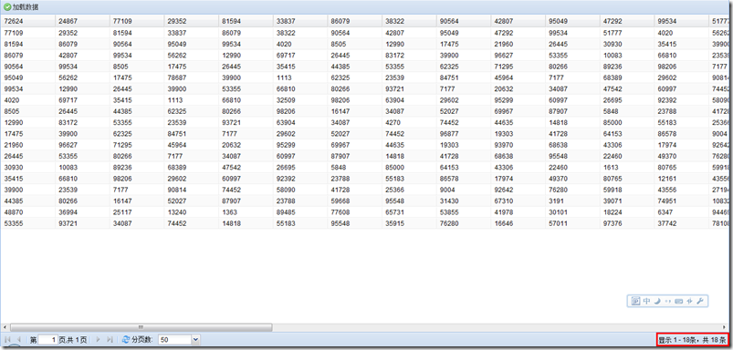This screenshot has width=733, height=350.
Task: Select the cell containing 13240
Action: [191, 212]
